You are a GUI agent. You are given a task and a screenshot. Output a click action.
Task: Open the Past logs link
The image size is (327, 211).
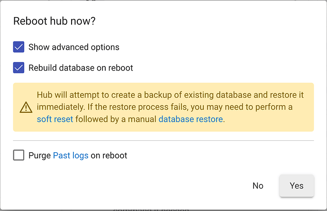[71, 156]
